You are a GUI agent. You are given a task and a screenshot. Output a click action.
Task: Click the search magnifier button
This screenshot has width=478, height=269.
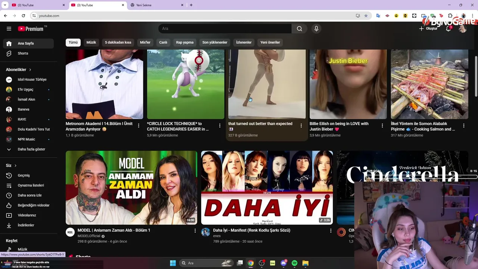(x=299, y=29)
